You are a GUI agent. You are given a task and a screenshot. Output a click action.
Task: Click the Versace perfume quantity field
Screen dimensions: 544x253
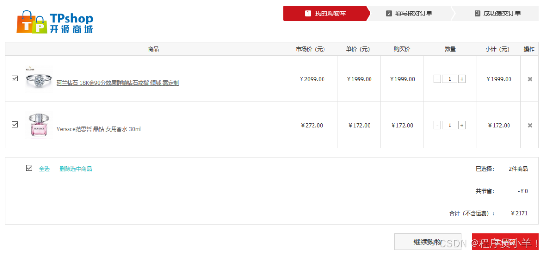tap(450, 125)
